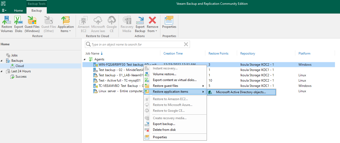Screen dimensions: 340x143
Task: Select the Cloud tree node
Action: point(20,66)
